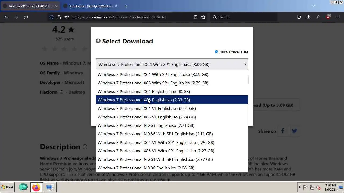This screenshot has height=193, width=344.
Task: Bookmark this page with the star icon
Action: [203, 17]
